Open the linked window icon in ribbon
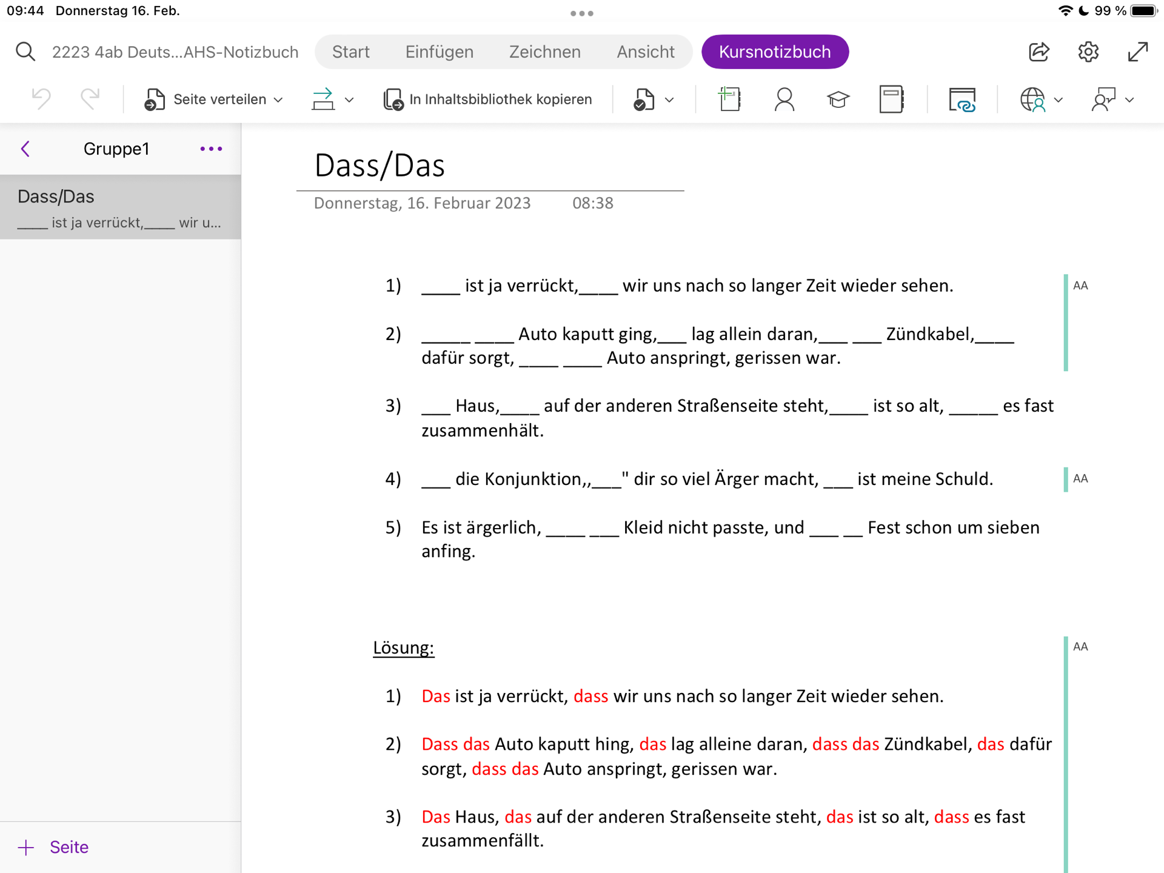 962,99
